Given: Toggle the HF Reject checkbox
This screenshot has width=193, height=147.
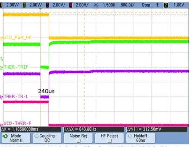Looking at the screenshot, I should (x=109, y=140).
